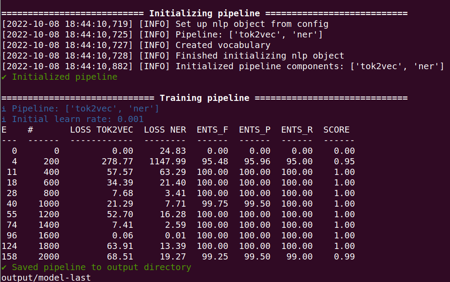The height and width of the screenshot is (282, 450).
Task: Click step 2000 in the last row
Action: (49, 257)
